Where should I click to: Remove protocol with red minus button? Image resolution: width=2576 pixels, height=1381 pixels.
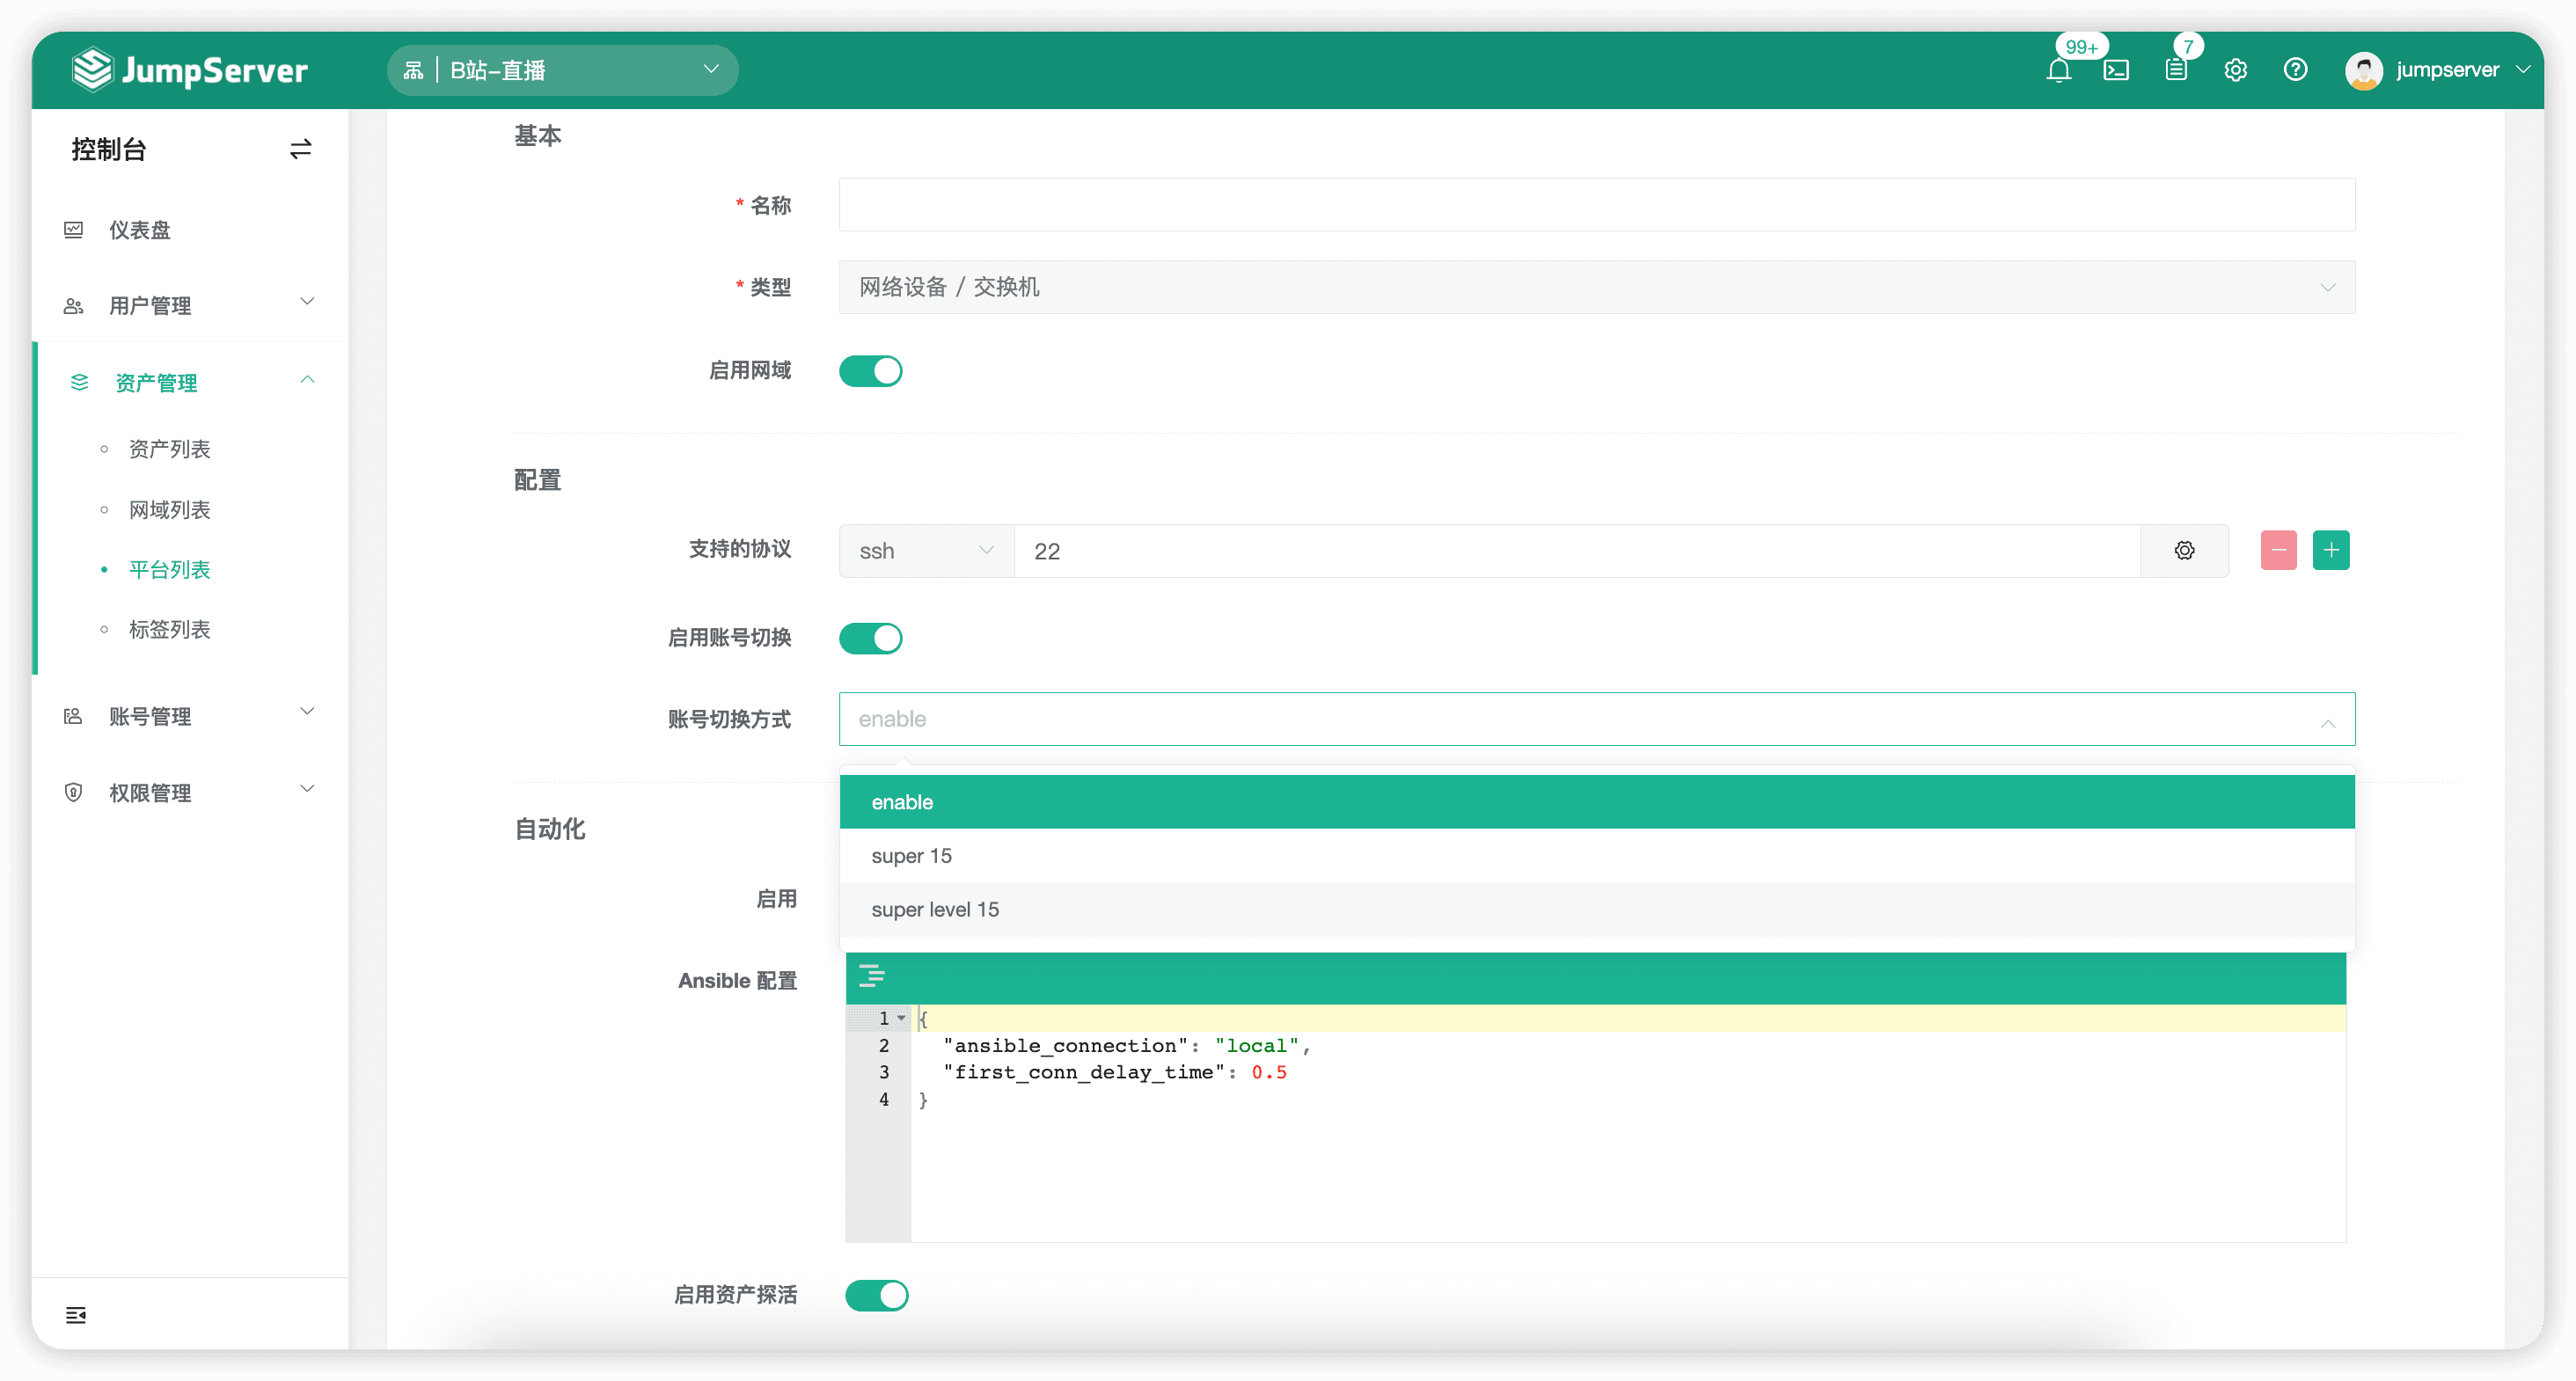pyautogui.click(x=2278, y=550)
